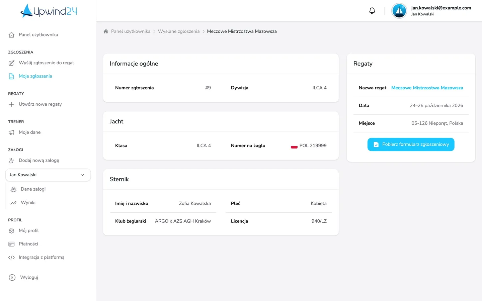482x301 pixels.
Task: Click Pobierz formularz zgłoszeniowy button
Action: [x=411, y=144]
